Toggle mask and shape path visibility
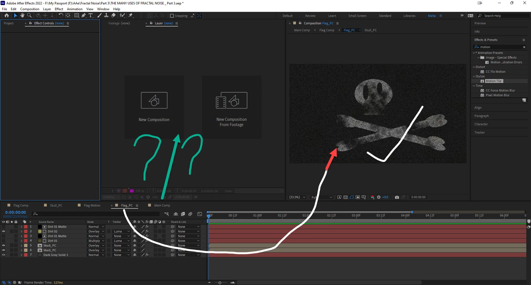The width and height of the screenshot is (531, 285). (x=352, y=197)
